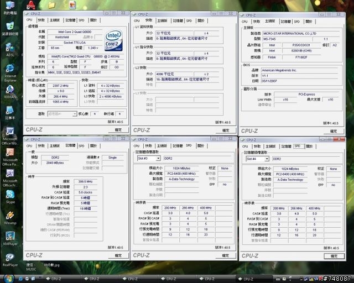Click the core speed value 2397.2 MHz
The width and height of the screenshot is (354, 283).
coord(61,86)
